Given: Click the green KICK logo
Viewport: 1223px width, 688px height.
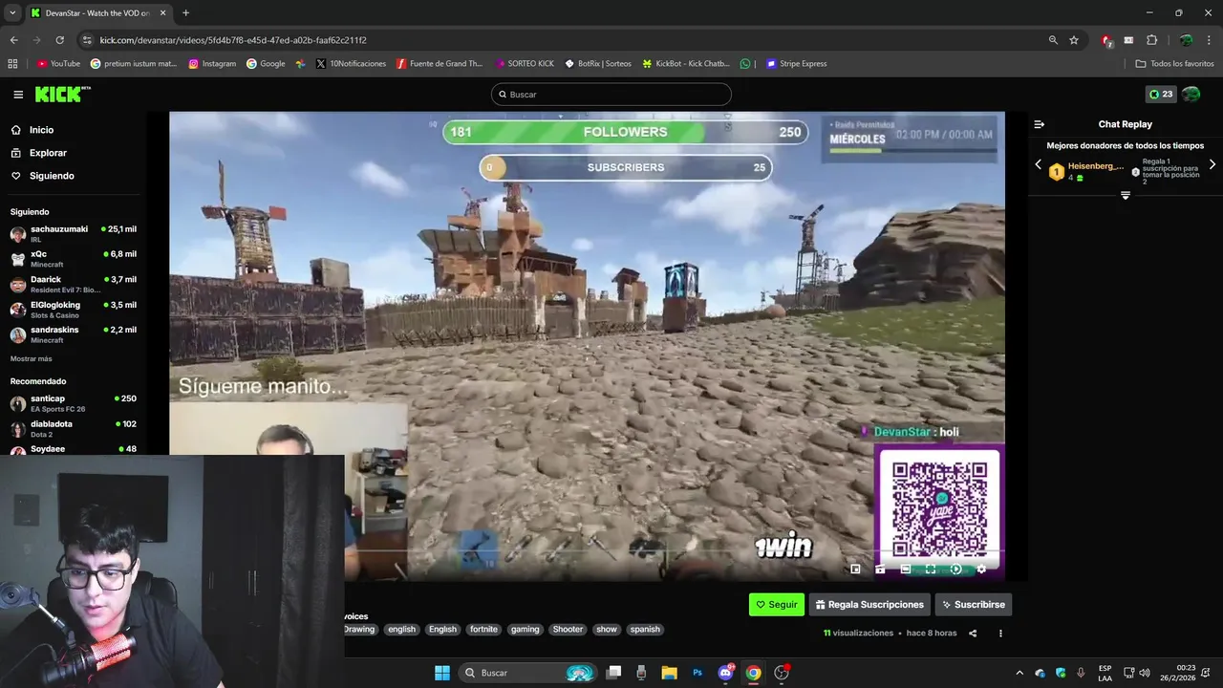Looking at the screenshot, I should pos(62,94).
